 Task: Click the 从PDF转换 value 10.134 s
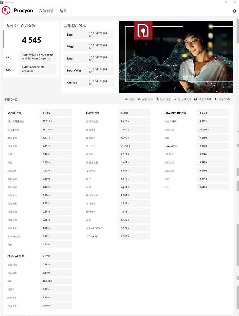click(x=56, y=129)
